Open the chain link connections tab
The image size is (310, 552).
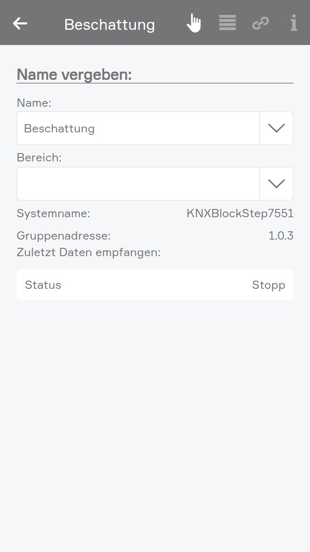(x=260, y=23)
